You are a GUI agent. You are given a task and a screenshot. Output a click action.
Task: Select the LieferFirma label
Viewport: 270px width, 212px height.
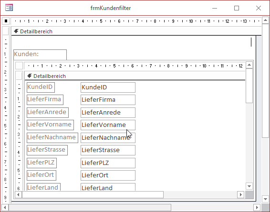tap(45, 100)
